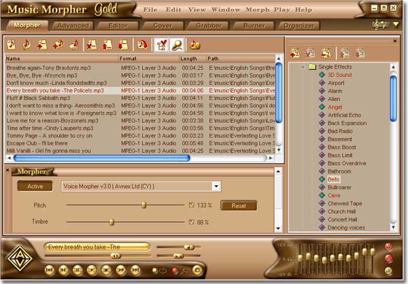Click the Morpher panel scroll up arrow
This screenshot has width=408, height=284.
[x=278, y=171]
